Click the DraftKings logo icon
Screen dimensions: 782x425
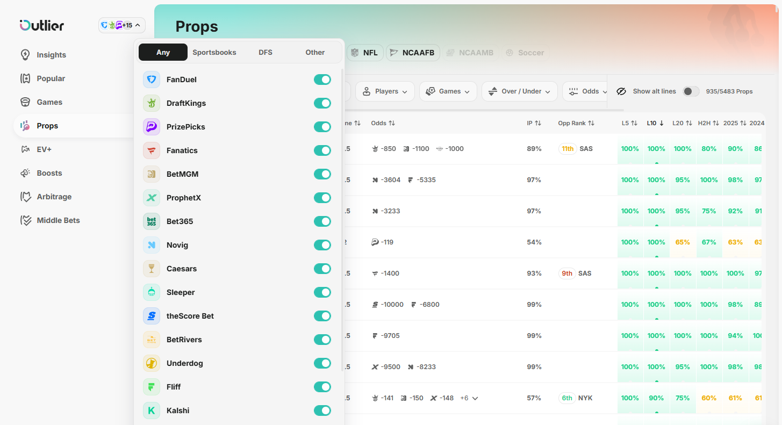(x=152, y=103)
